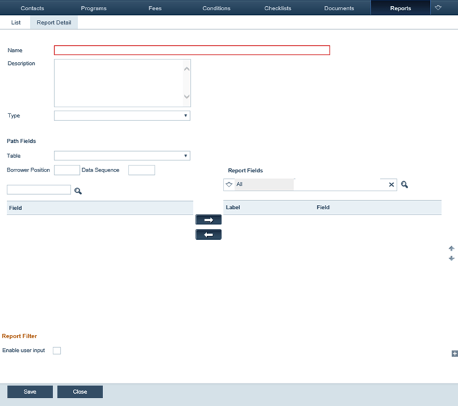
Task: Enable user input checkbox
Action: coord(57,351)
